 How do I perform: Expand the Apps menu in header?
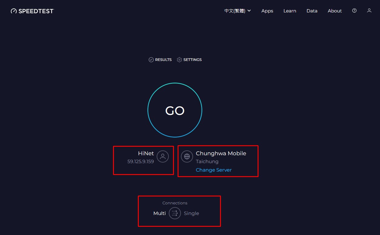267,11
